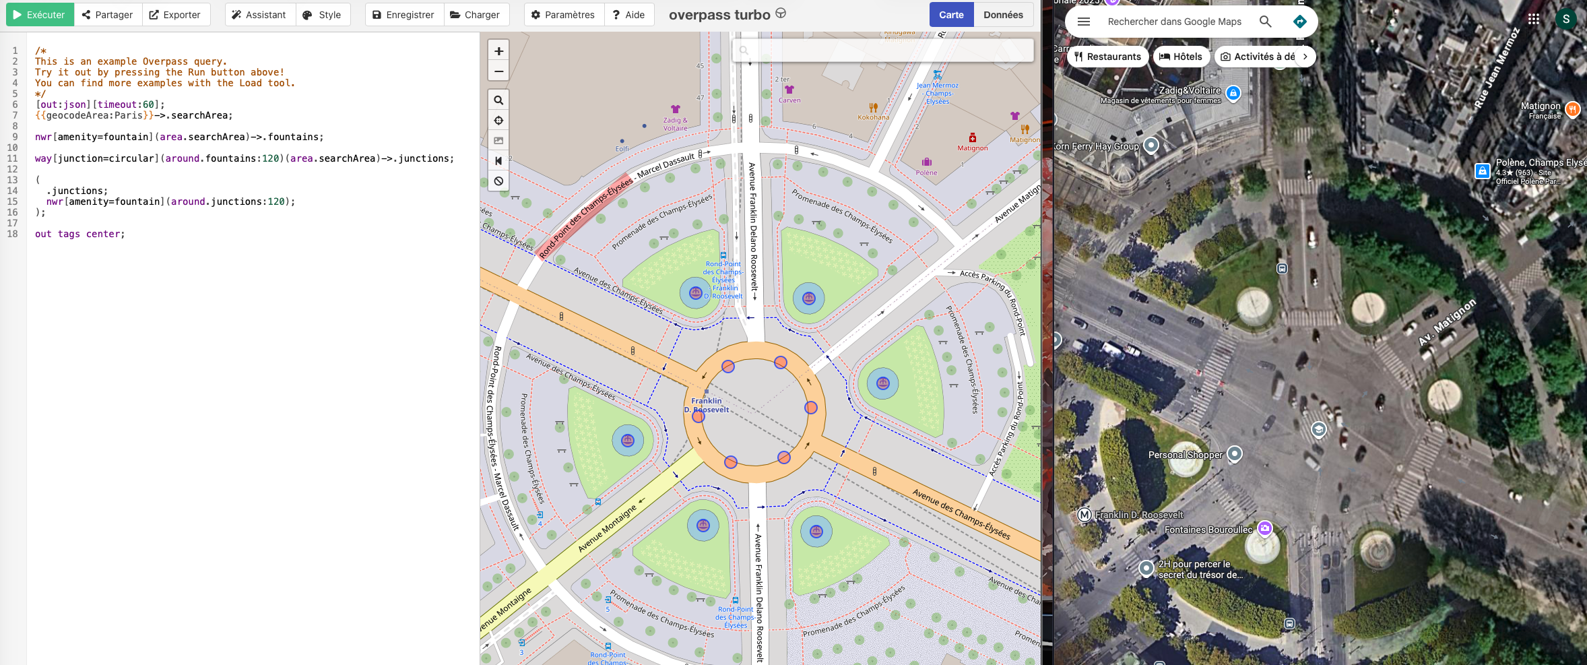
Task: Click the Rechercher dans Google Maps field
Action: (x=1175, y=22)
